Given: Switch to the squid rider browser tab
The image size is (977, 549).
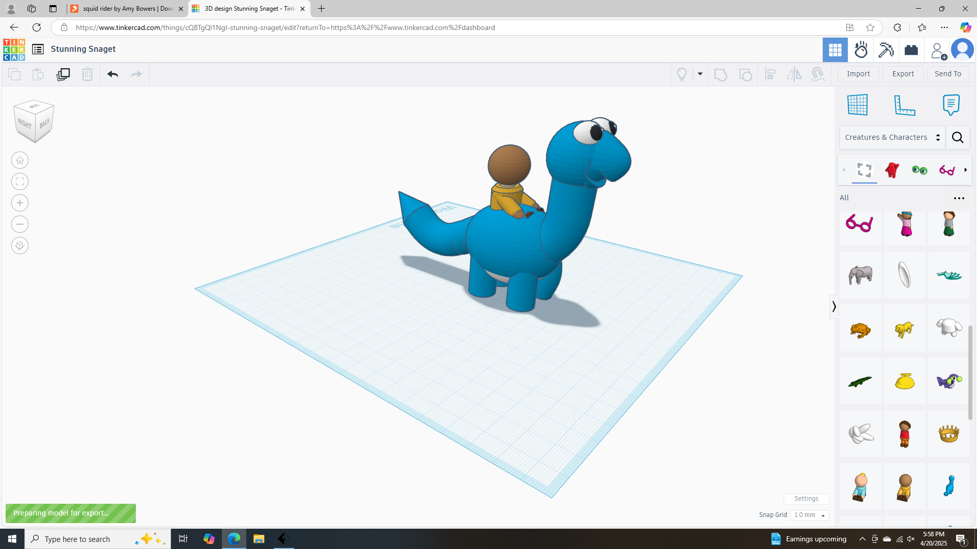Looking at the screenshot, I should pos(127,9).
